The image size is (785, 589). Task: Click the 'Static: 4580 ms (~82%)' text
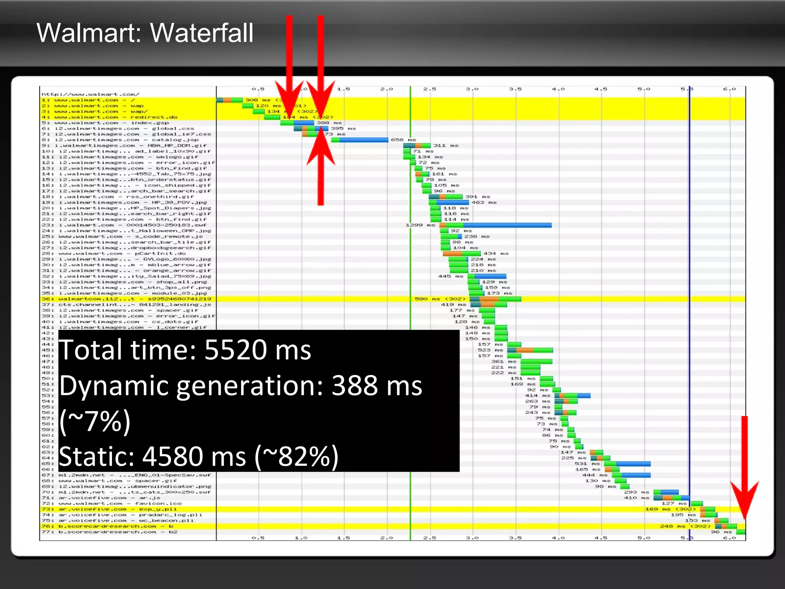(x=199, y=457)
